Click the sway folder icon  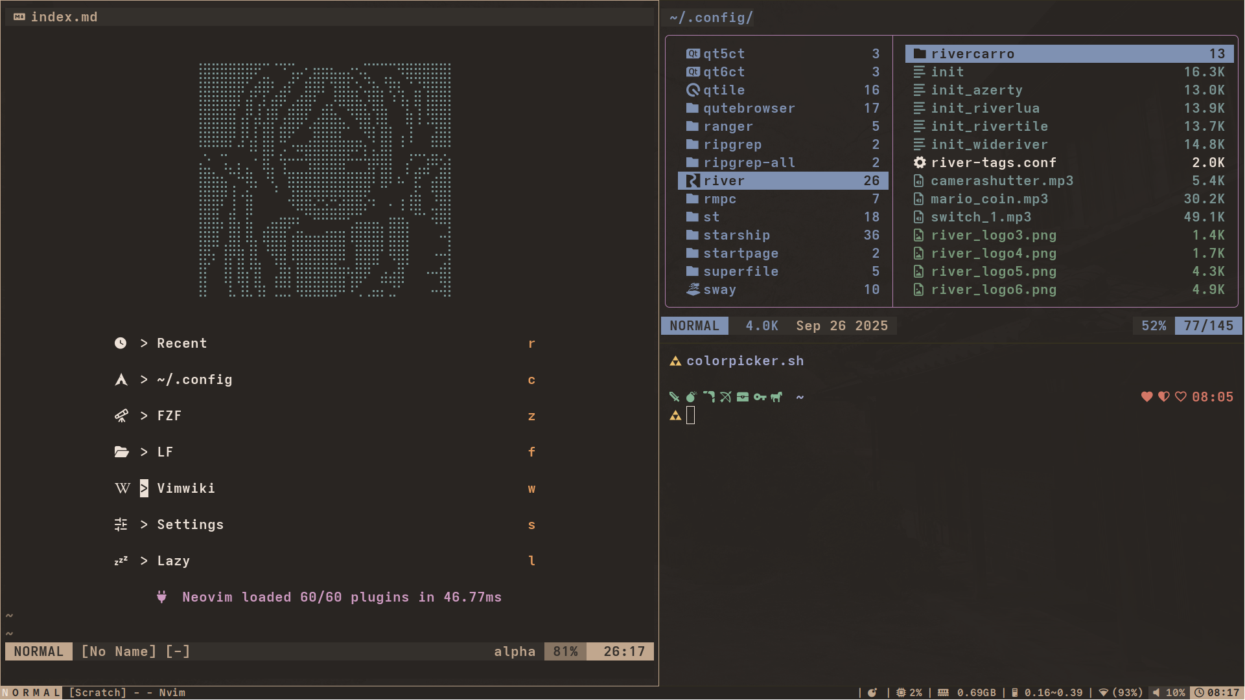tap(693, 289)
